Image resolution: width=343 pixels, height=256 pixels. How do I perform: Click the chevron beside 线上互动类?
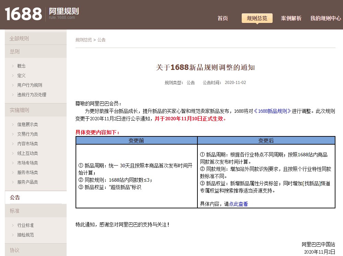click(x=13, y=153)
